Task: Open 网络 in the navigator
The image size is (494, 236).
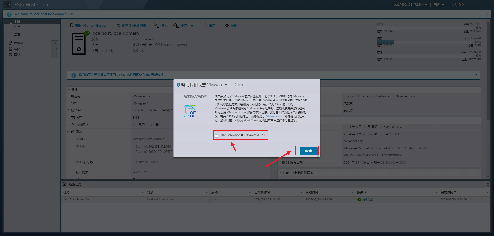Action: pyautogui.click(x=17, y=55)
